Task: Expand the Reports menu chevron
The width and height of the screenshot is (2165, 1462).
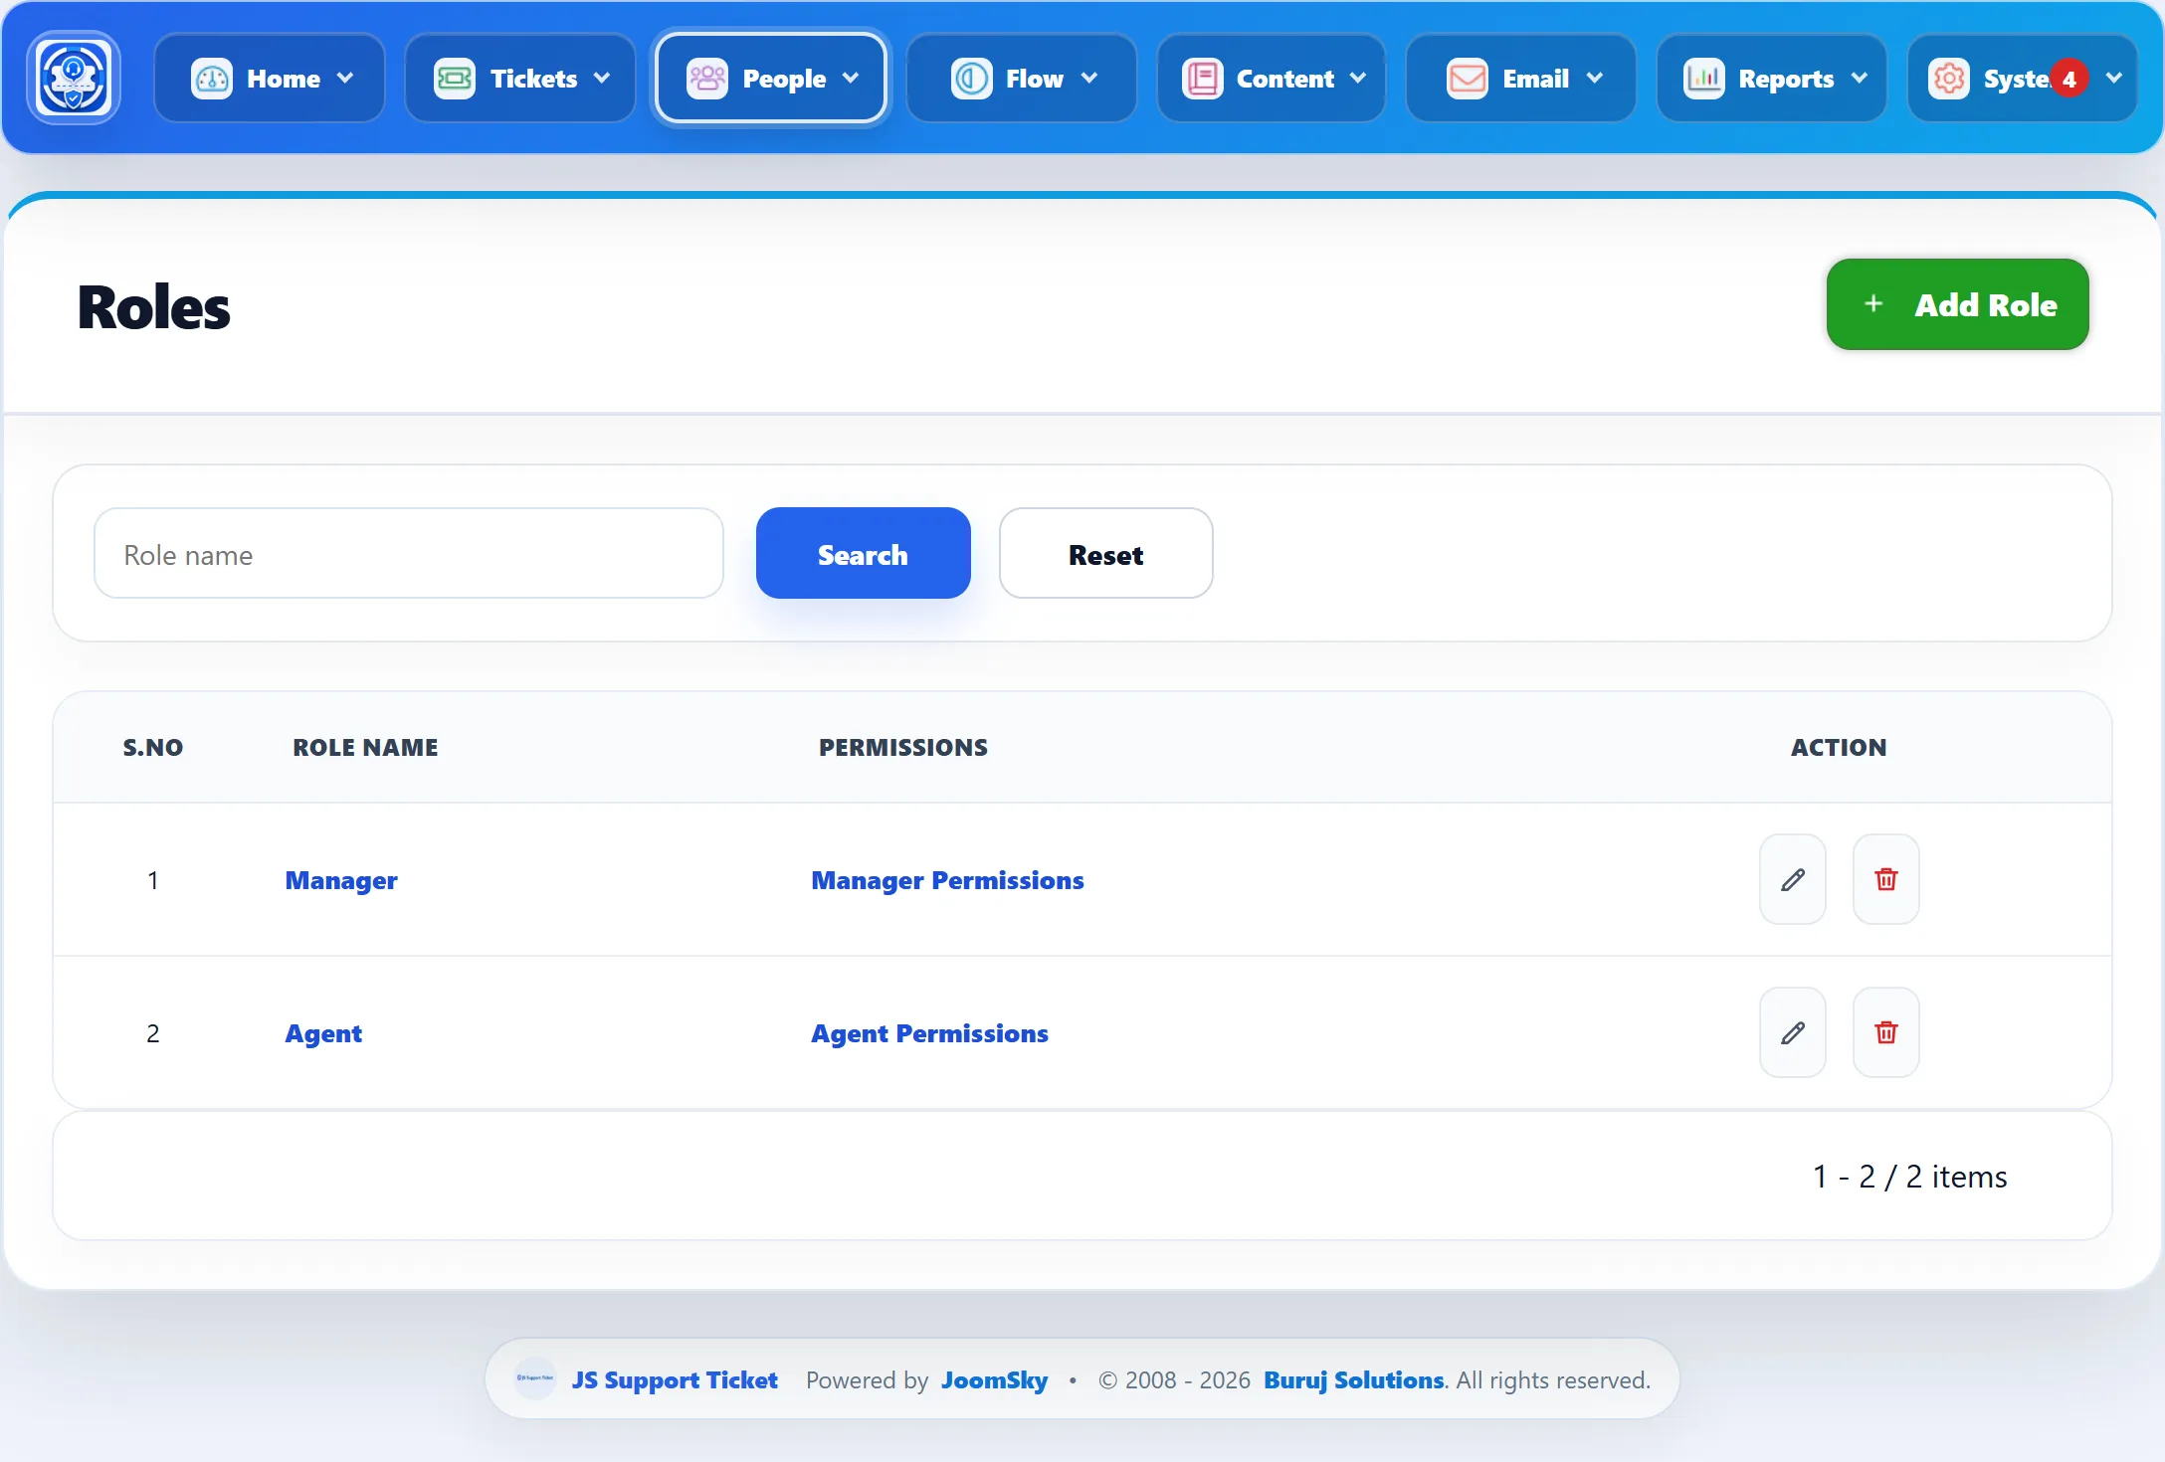Action: point(1860,78)
